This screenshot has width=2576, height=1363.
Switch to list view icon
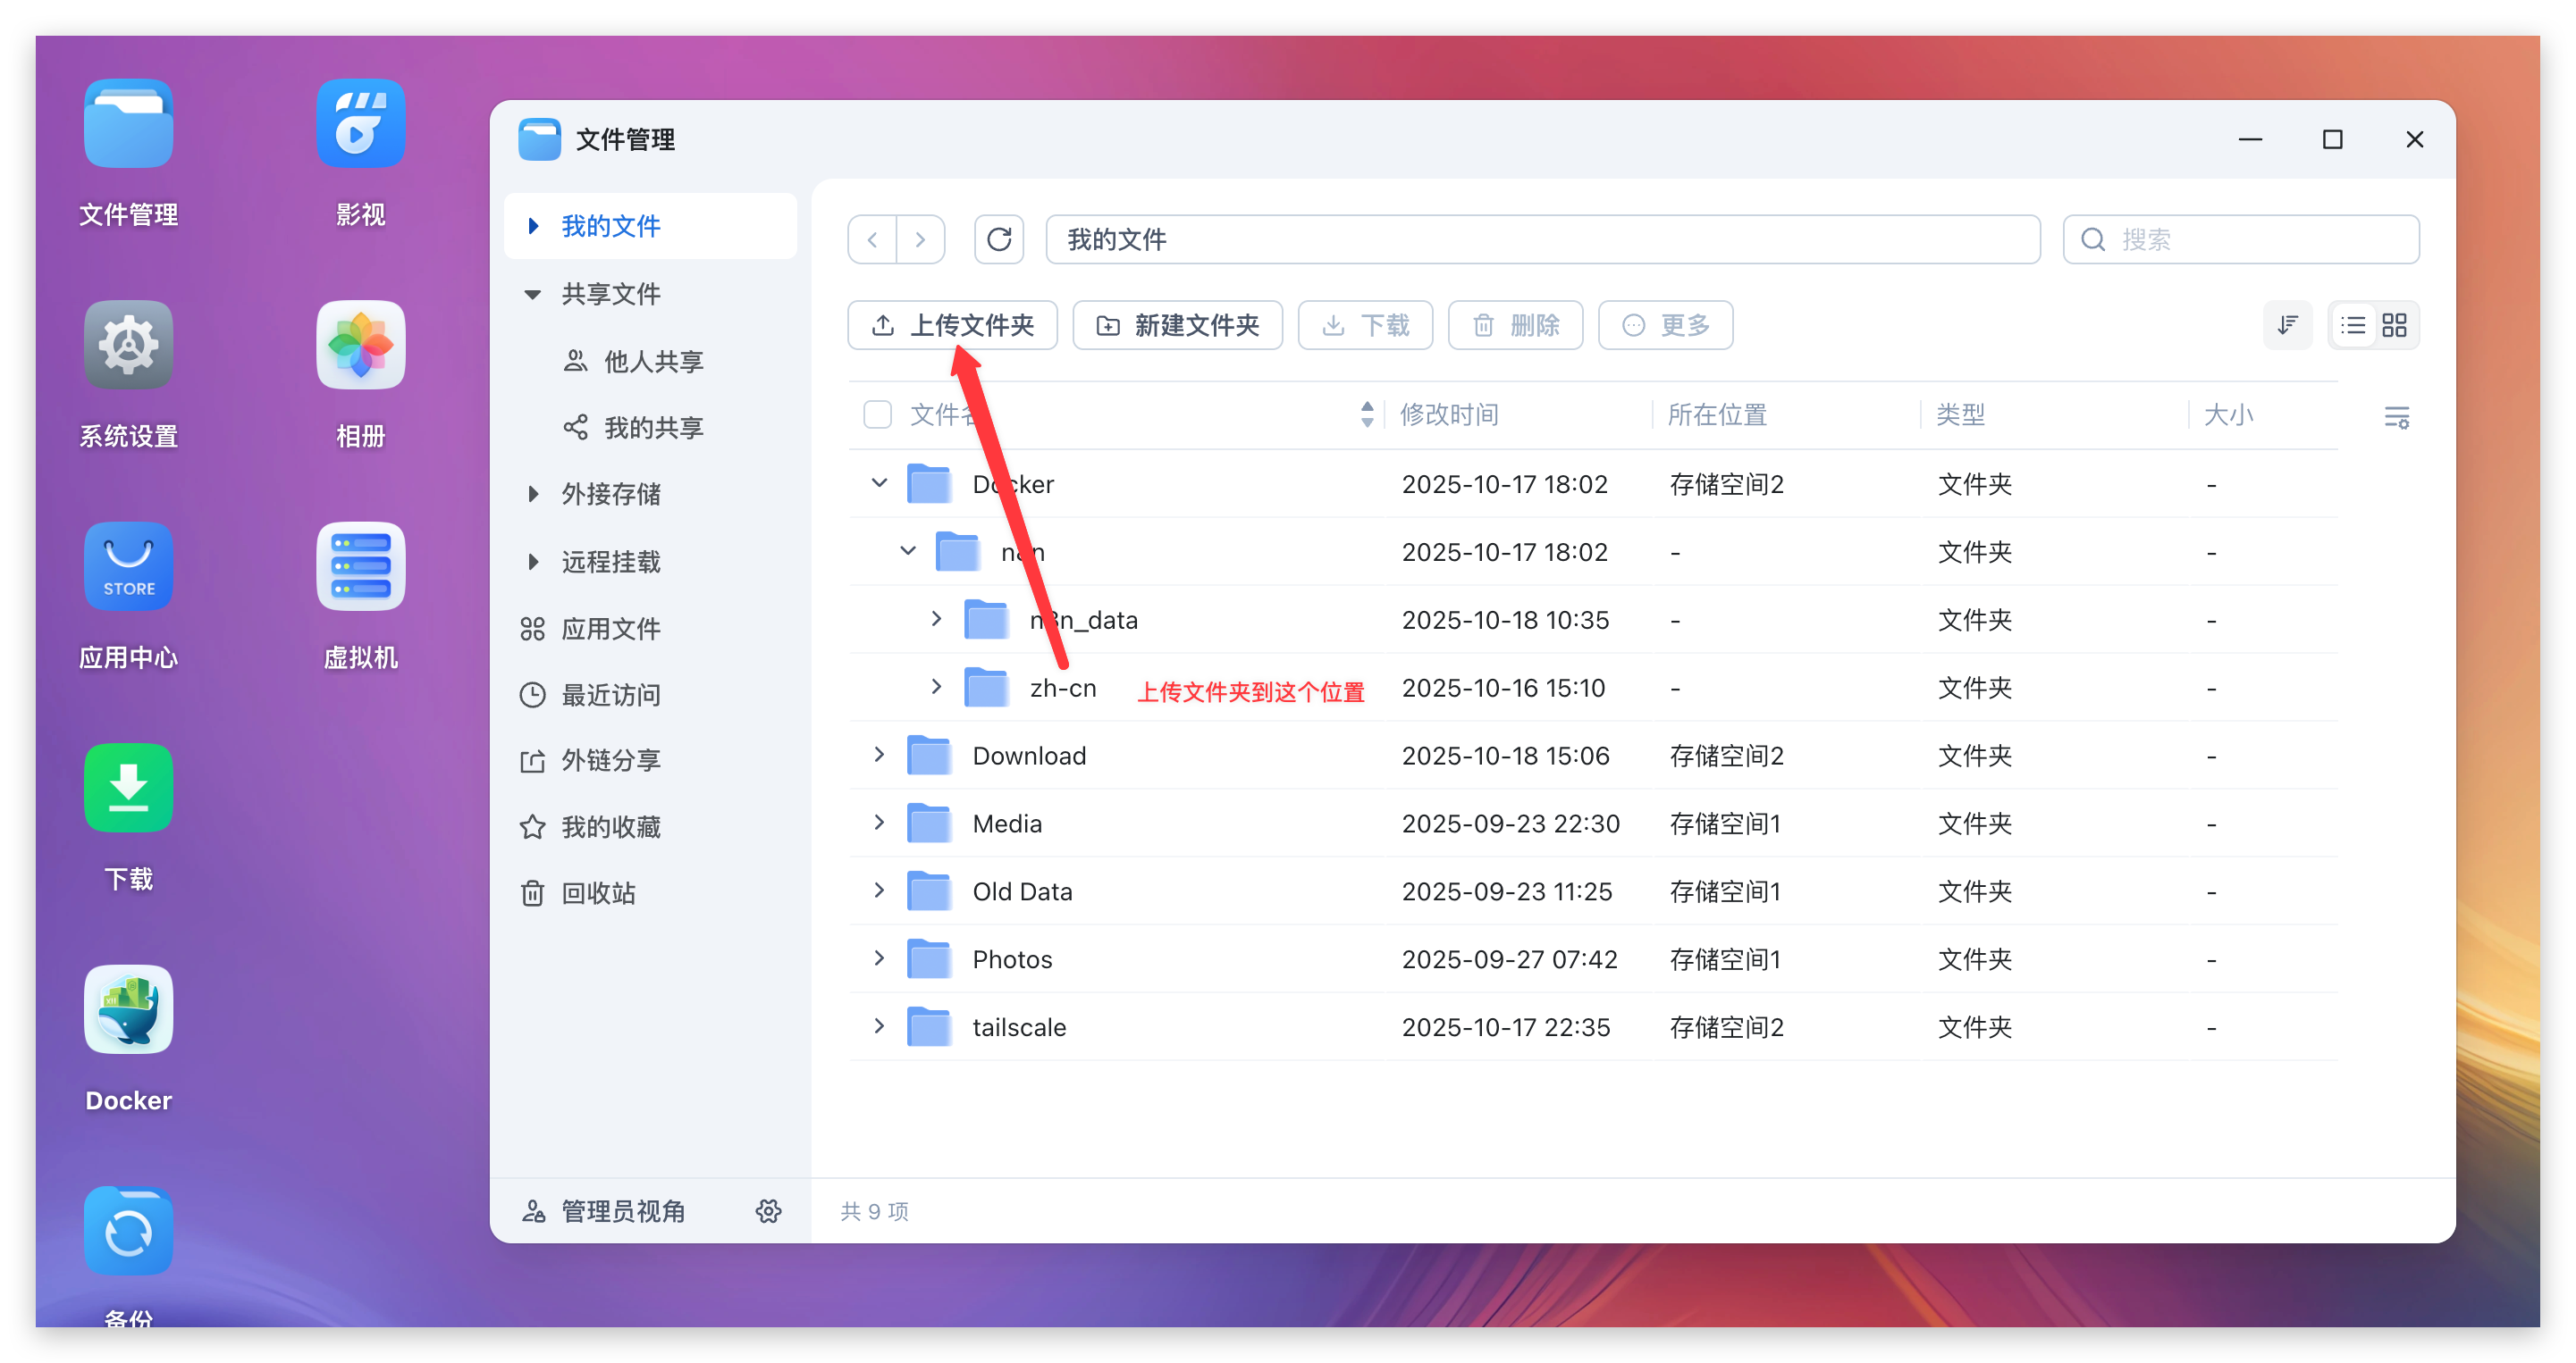click(x=2353, y=326)
